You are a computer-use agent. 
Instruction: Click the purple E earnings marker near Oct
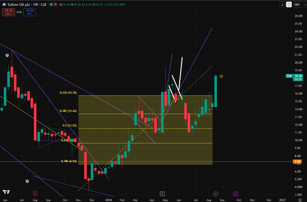click(236, 194)
